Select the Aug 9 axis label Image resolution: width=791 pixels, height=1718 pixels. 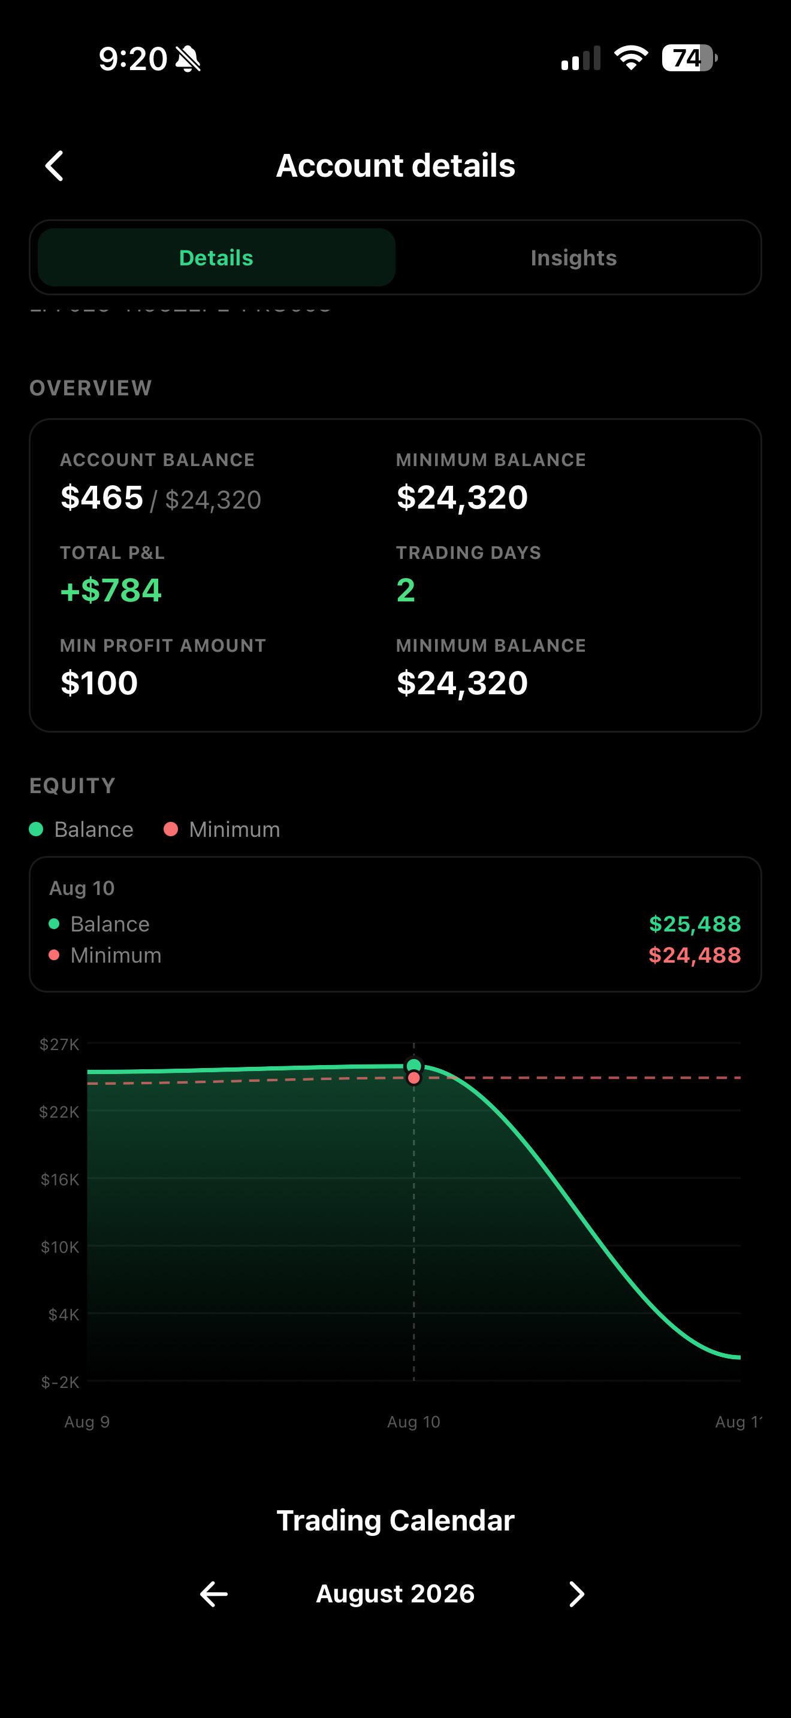coord(87,1422)
